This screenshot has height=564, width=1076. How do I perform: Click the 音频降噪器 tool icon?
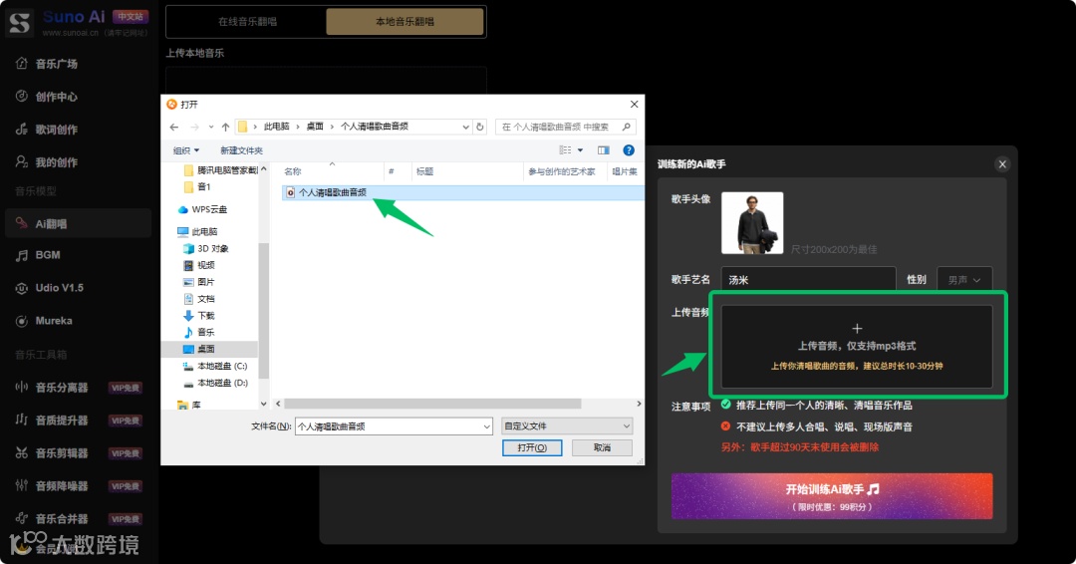click(21, 486)
